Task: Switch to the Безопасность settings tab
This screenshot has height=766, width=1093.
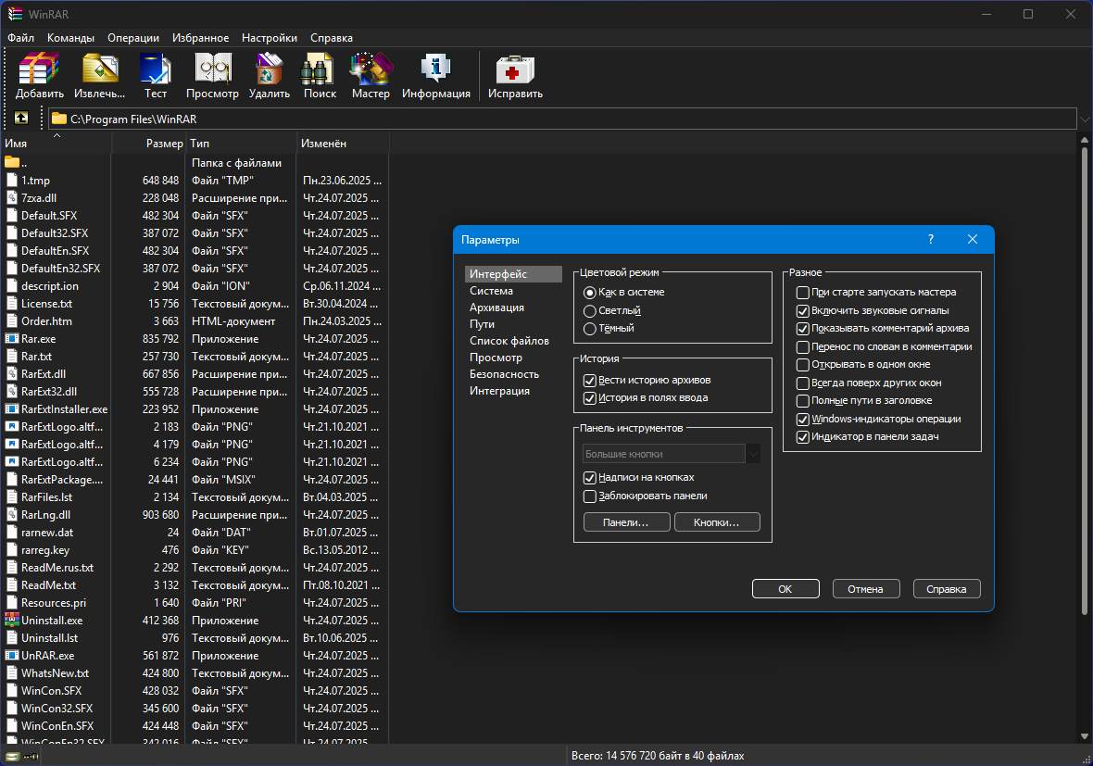Action: (504, 374)
